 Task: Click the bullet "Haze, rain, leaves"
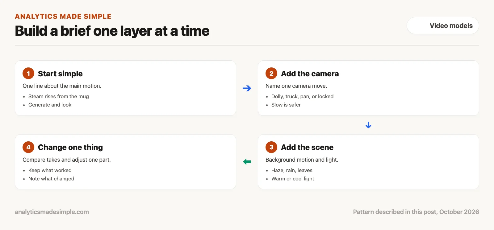292,170
